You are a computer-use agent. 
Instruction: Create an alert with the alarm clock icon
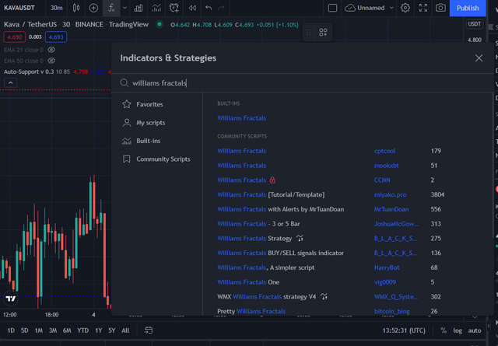pos(174,8)
